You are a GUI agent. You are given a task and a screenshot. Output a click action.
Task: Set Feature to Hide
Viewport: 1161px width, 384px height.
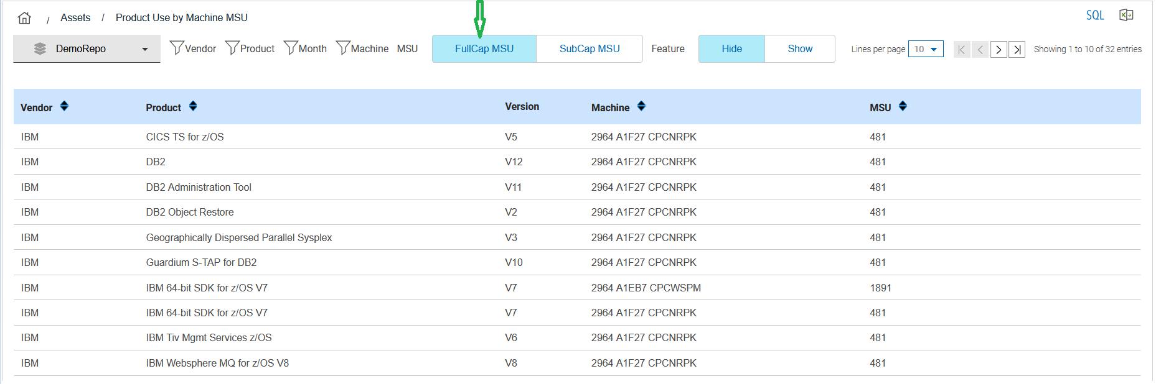731,48
